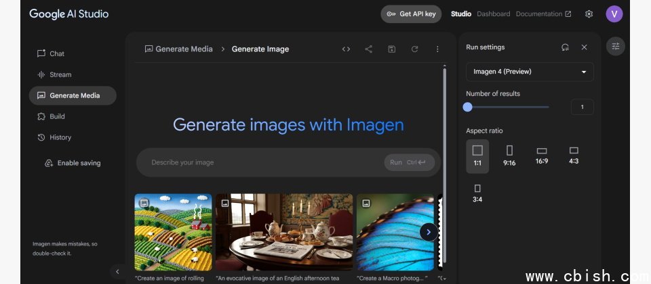The height and width of the screenshot is (284, 651).
Task: Open Build in the sidebar
Action: click(x=73, y=116)
